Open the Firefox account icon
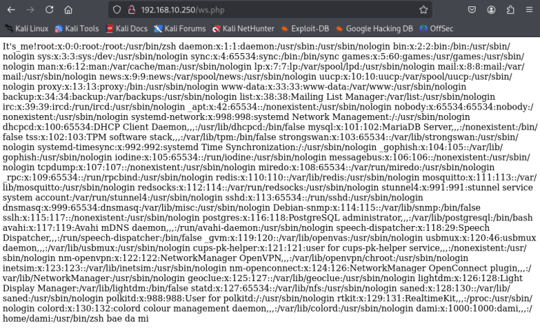 pyautogui.click(x=491, y=10)
